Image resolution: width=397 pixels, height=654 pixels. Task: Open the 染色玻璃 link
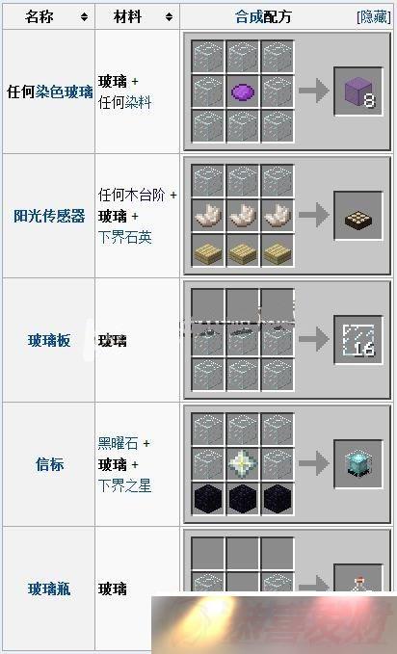point(65,92)
